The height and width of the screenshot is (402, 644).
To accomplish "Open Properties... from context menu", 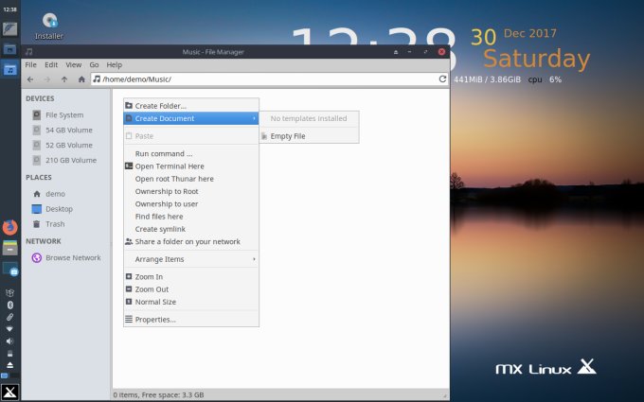I will point(191,320).
